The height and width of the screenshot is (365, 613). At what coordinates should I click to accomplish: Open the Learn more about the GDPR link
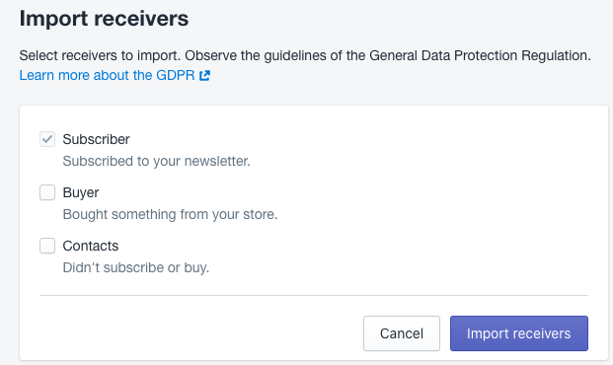click(115, 75)
